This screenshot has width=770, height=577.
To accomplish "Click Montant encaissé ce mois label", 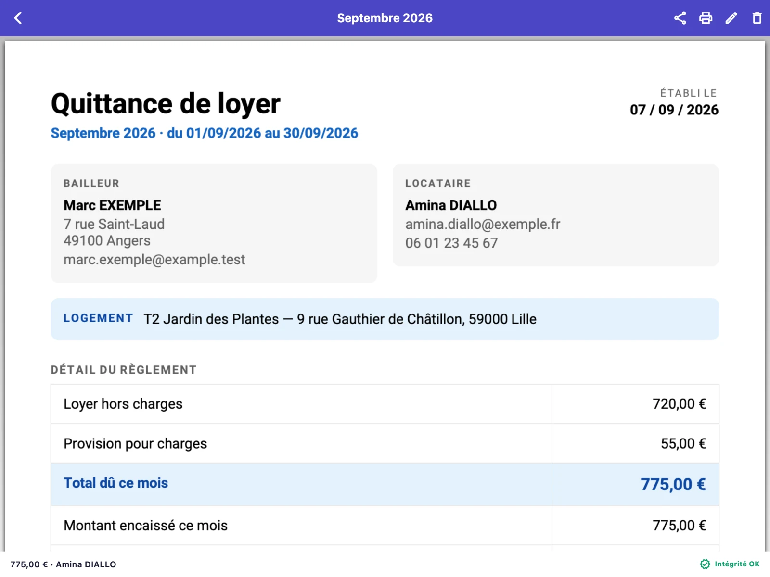I will click(x=145, y=526).
